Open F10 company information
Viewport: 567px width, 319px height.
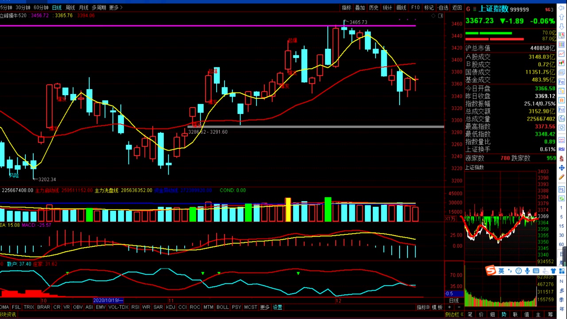(415, 8)
